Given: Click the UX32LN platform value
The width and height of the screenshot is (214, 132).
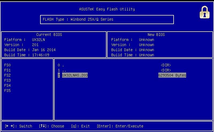Looking at the screenshot, I should pos(39,40).
